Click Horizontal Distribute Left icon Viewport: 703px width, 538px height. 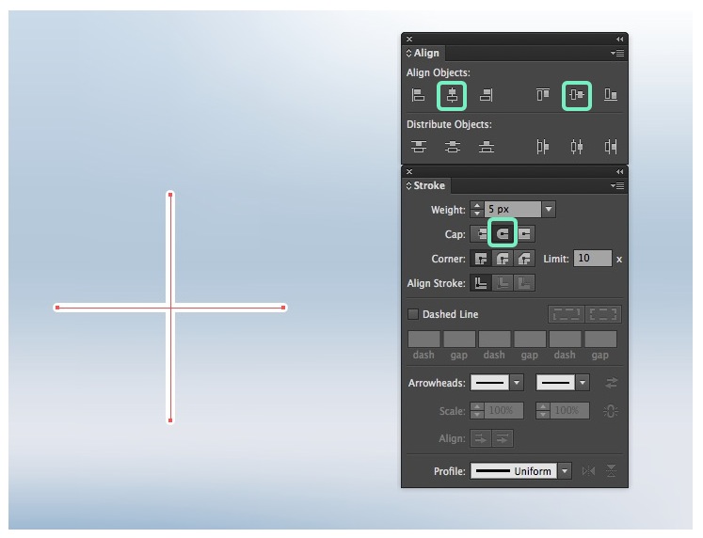[542, 147]
